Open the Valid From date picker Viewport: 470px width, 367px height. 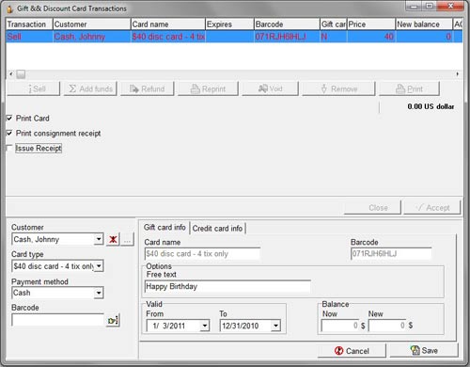tap(205, 326)
